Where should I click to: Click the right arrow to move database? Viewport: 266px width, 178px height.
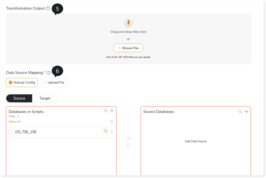(128, 138)
